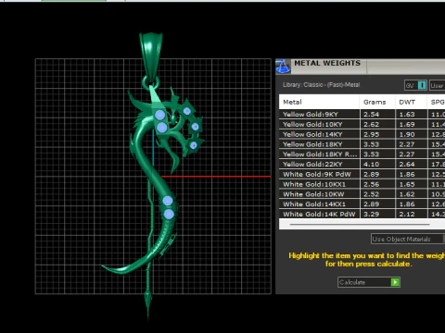Screen dimensions: 445x333
Task: Click the spear tip below the grid
Action: [x=148, y=305]
